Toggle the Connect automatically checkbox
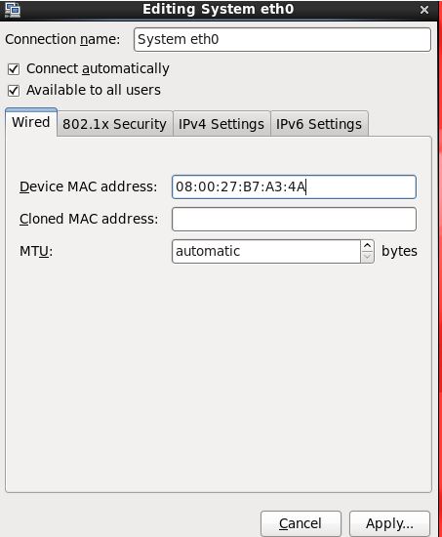 click(14, 69)
